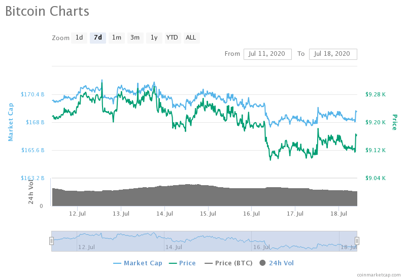Toggle Price (BTC) series in legend
This screenshot has height=279, width=406.
coord(228,263)
